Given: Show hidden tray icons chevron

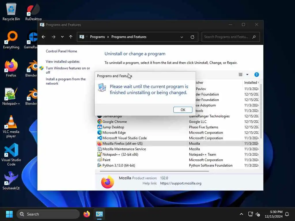Looking at the screenshot, I should coord(241,214).
